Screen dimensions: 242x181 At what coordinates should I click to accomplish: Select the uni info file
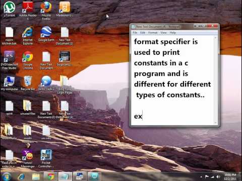coord(46,132)
